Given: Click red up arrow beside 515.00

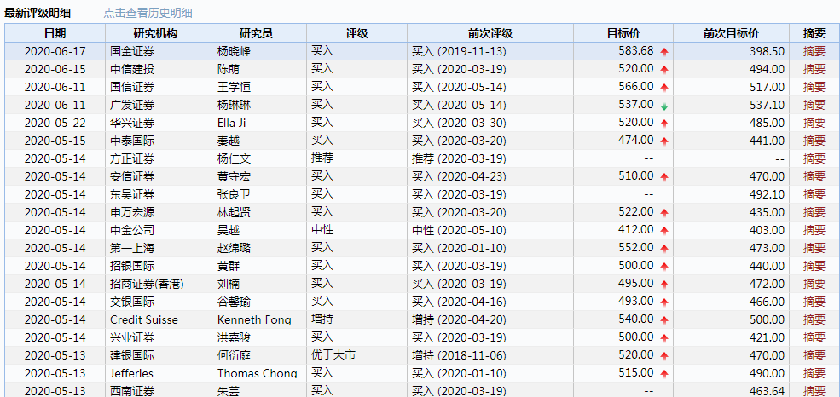Looking at the screenshot, I should pos(664,375).
